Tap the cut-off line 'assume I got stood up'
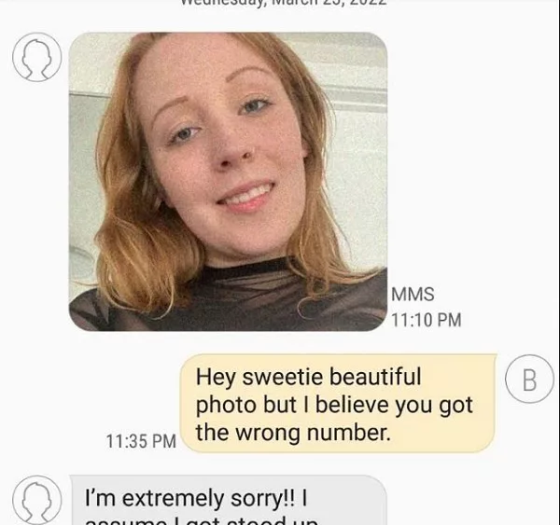The image size is (560, 525). coord(202,520)
